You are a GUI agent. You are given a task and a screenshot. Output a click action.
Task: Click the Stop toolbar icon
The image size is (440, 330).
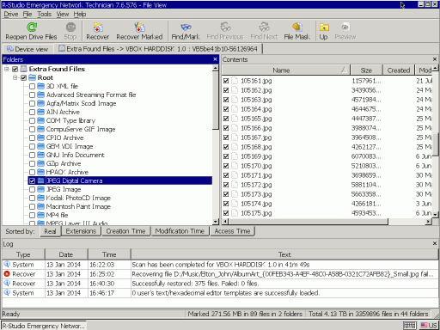pyautogui.click(x=70, y=27)
